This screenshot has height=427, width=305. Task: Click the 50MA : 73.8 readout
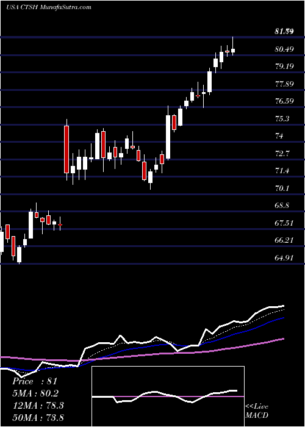(x=38, y=417)
